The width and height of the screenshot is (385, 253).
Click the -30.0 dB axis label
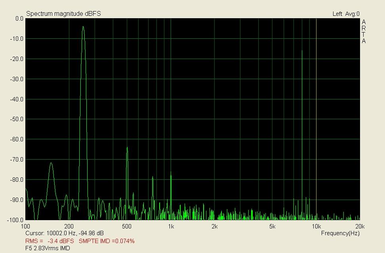point(17,79)
